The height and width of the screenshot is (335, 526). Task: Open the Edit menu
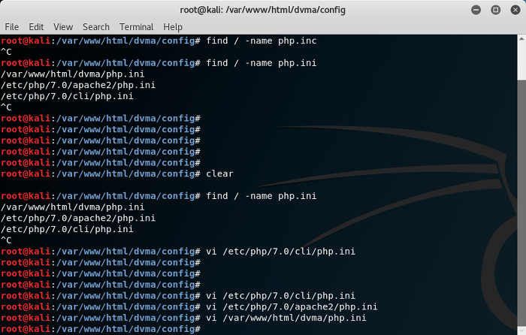pyautogui.click(x=36, y=27)
